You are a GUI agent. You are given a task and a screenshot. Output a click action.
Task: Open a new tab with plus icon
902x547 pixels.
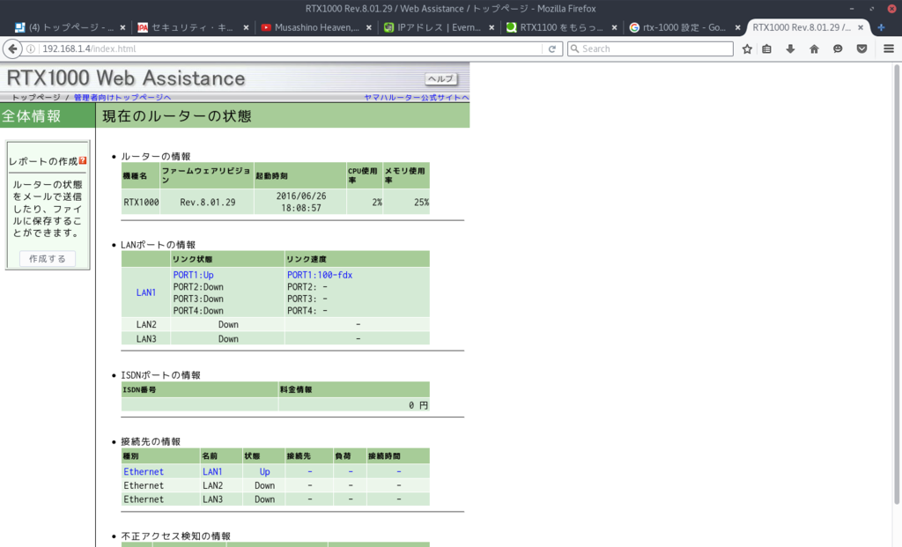881,27
